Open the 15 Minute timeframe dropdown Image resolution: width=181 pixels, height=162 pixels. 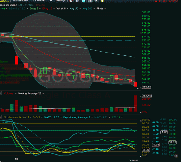click(42, 1)
